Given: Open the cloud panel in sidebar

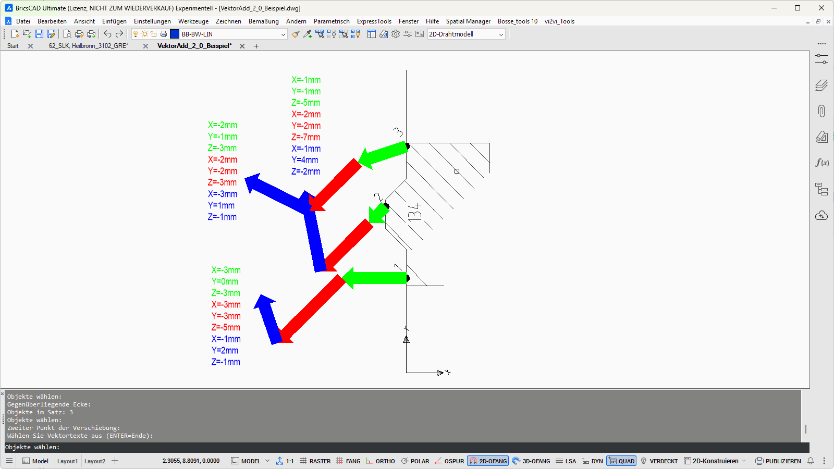Looking at the screenshot, I should coord(821,215).
